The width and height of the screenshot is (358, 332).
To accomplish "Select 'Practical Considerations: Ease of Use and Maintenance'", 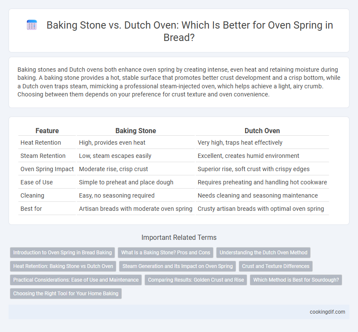I will (x=76, y=280).
